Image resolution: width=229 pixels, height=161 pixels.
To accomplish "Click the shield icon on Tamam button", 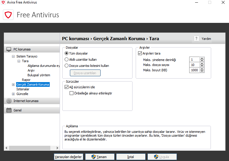I will [94, 157].
